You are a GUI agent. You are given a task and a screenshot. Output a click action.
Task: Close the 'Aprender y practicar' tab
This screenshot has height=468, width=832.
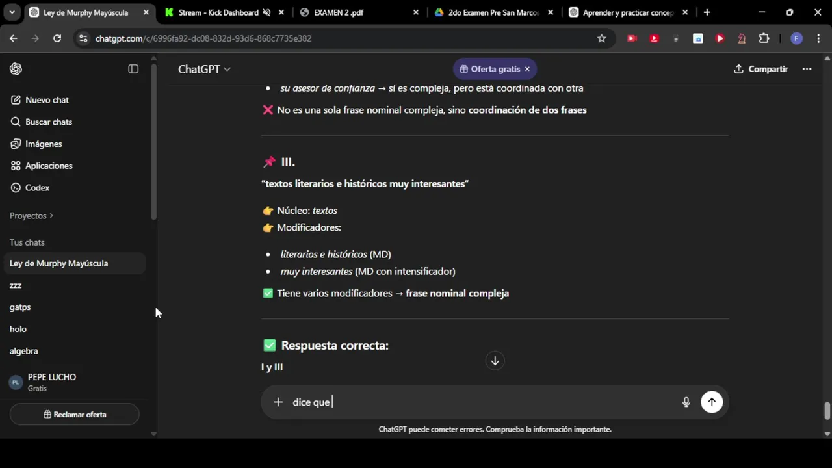pyautogui.click(x=685, y=12)
